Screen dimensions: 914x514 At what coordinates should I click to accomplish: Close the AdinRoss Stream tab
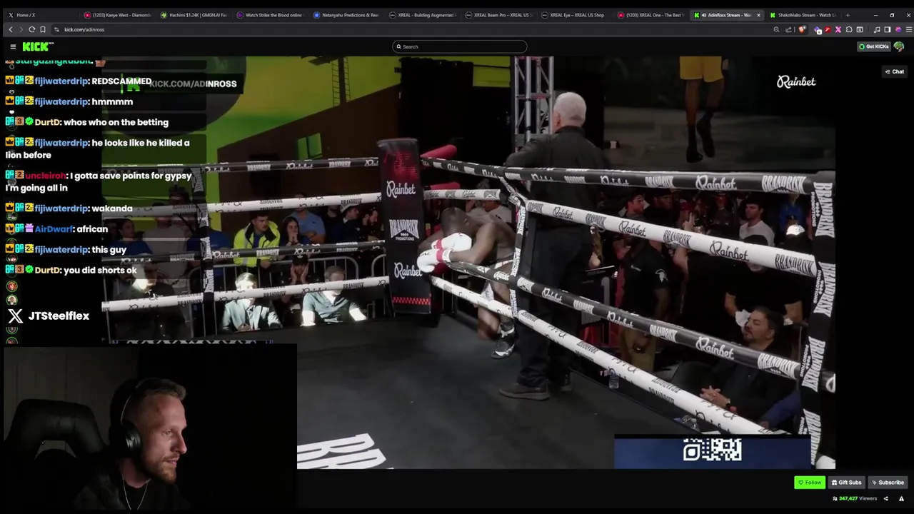[758, 15]
